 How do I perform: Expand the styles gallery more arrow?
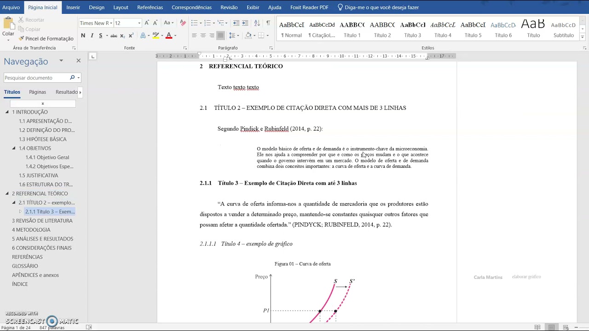pyautogui.click(x=583, y=37)
